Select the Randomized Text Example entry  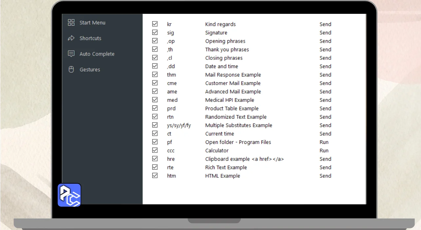pyautogui.click(x=236, y=117)
